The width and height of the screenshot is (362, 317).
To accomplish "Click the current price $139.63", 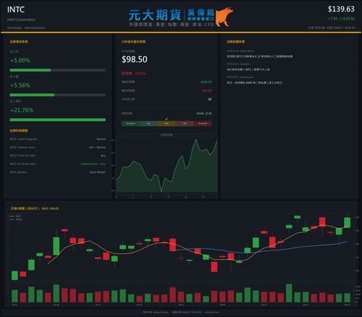I will pyautogui.click(x=341, y=9).
